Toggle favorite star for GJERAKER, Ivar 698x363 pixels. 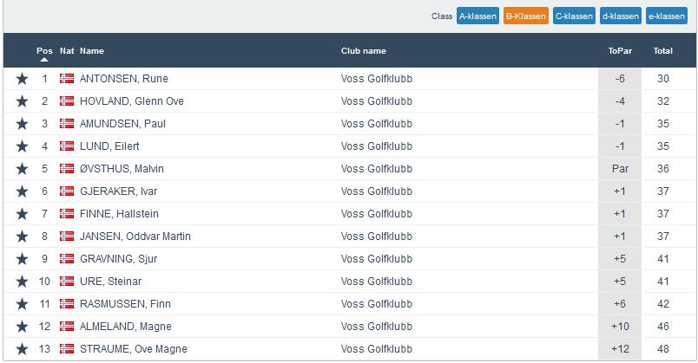coord(22,191)
